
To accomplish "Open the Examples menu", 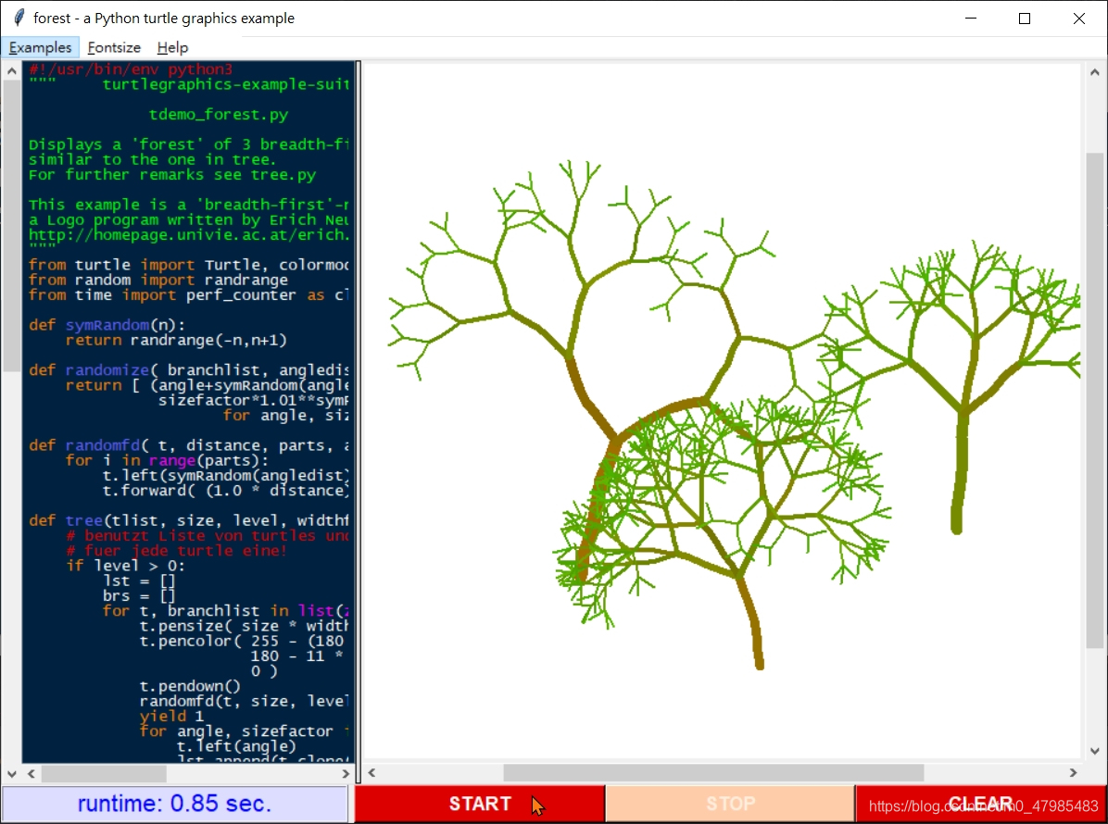I will pos(40,47).
